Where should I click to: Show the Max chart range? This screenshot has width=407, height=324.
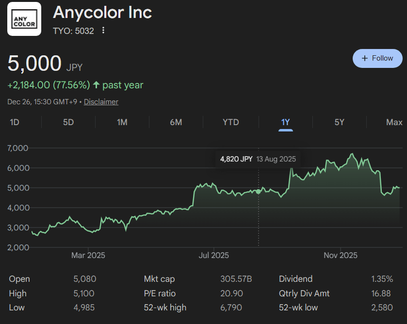[394, 122]
